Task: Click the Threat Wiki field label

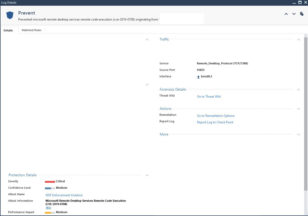Action: tap(167, 96)
